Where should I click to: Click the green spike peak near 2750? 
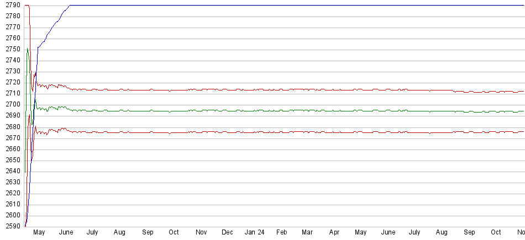click(x=28, y=49)
